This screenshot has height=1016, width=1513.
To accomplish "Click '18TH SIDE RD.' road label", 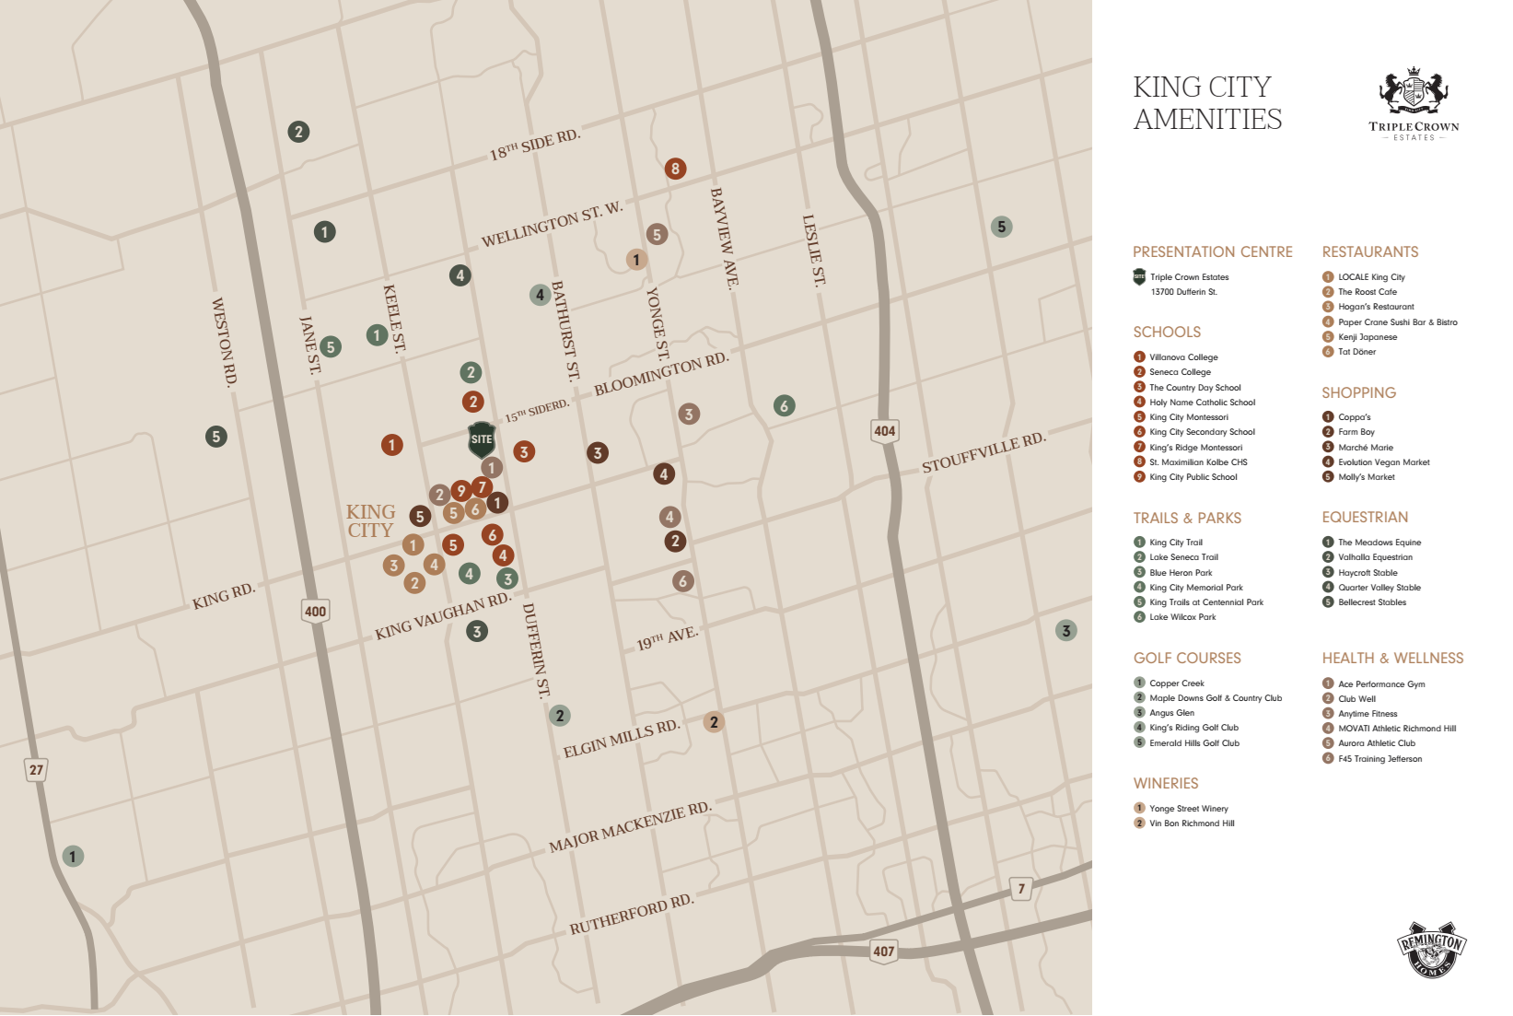I will (535, 145).
